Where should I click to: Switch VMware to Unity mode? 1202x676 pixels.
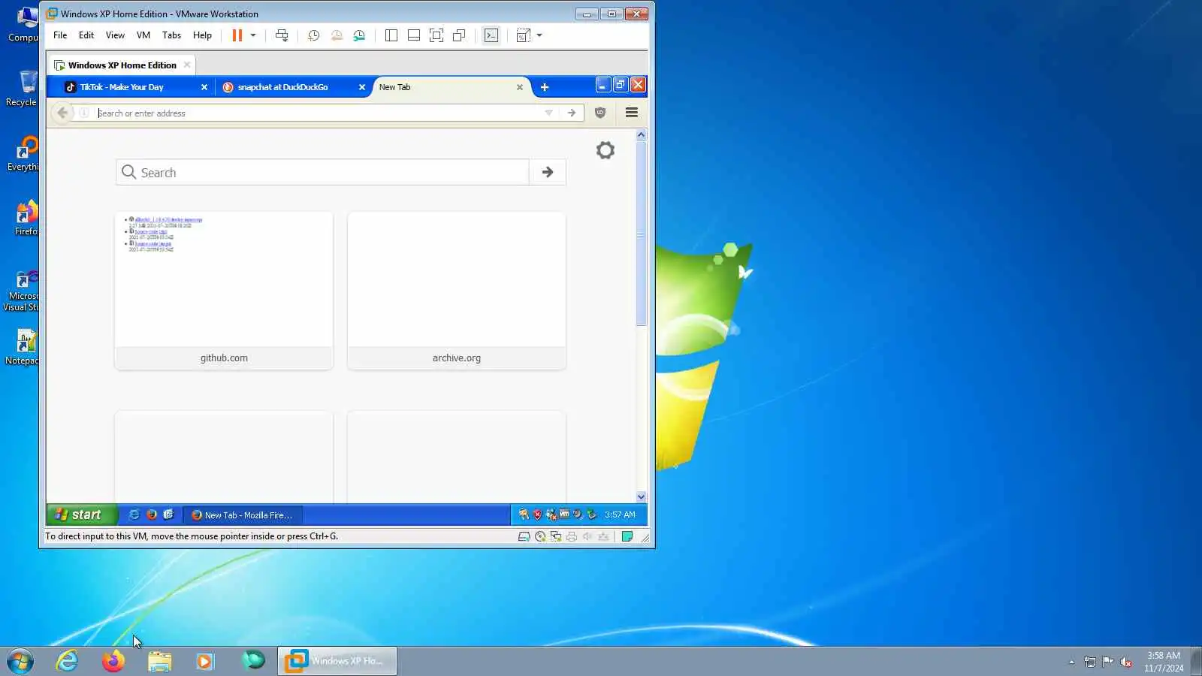[459, 35]
